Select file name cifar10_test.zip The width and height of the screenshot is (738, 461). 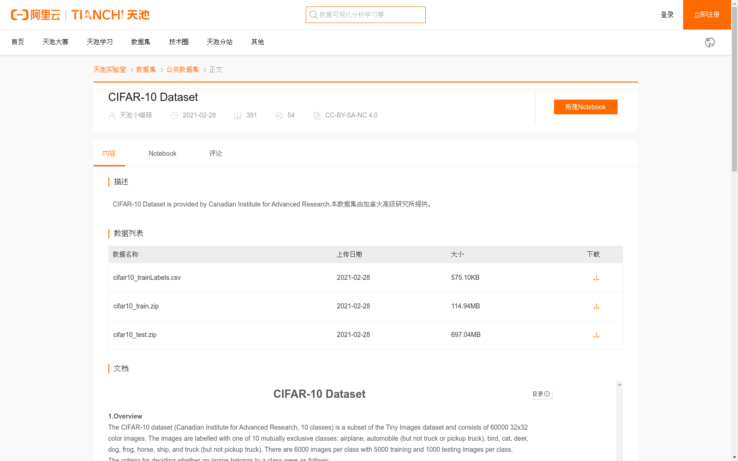click(x=135, y=335)
